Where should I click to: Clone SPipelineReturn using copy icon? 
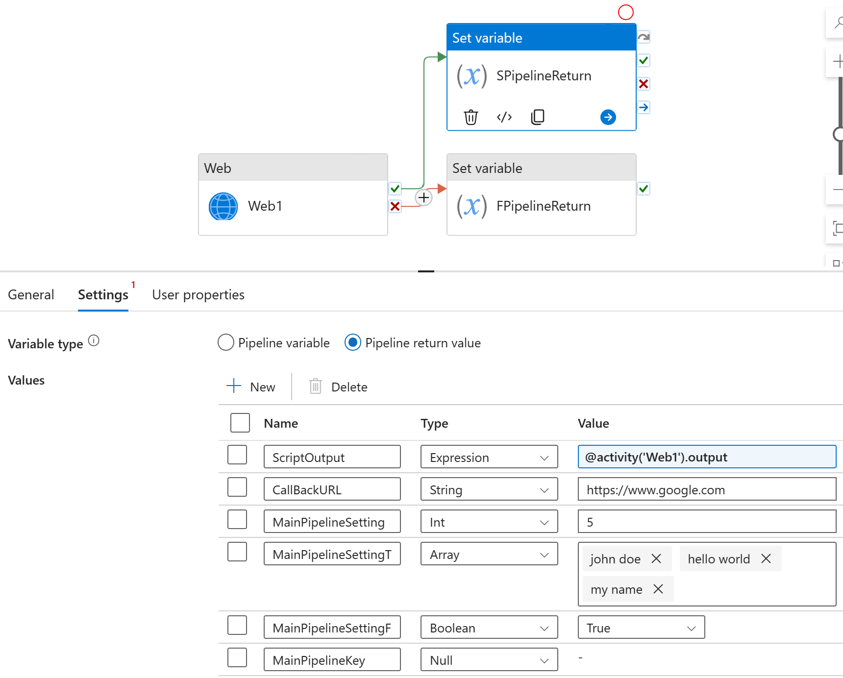click(537, 117)
